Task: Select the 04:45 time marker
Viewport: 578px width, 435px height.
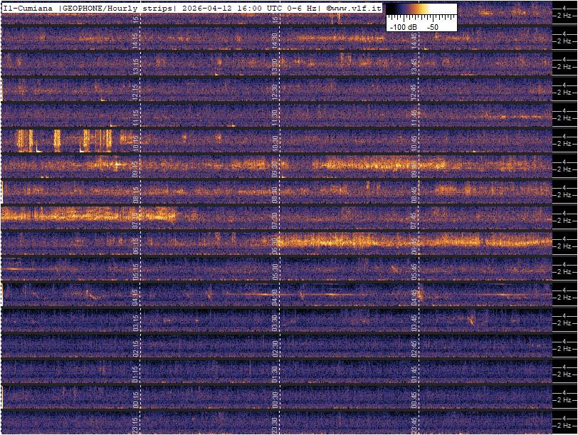Action: click(x=414, y=296)
